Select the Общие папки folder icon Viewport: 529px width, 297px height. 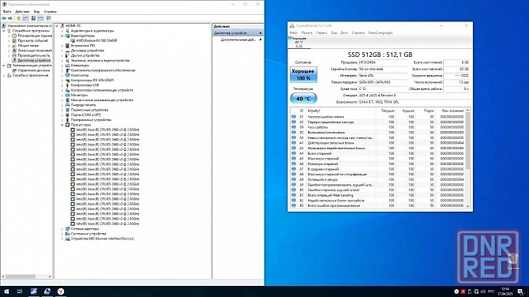14,46
